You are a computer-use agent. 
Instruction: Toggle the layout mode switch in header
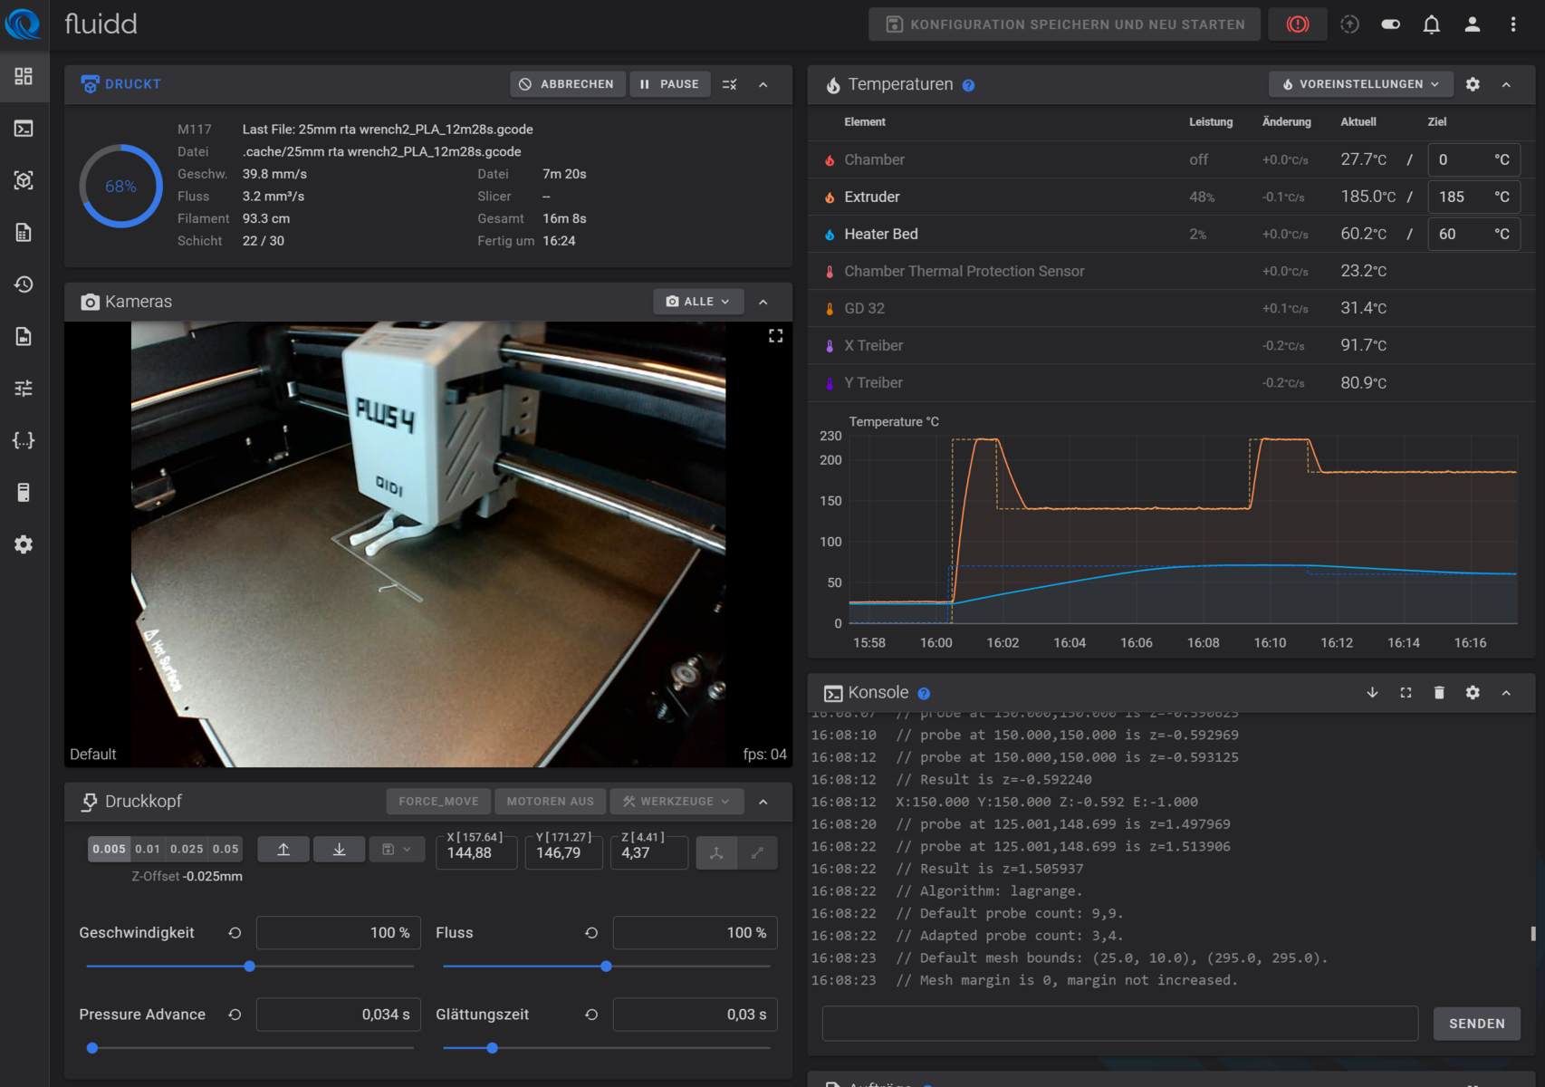coord(1390,24)
